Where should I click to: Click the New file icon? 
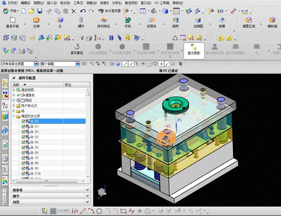[x=23, y=11]
